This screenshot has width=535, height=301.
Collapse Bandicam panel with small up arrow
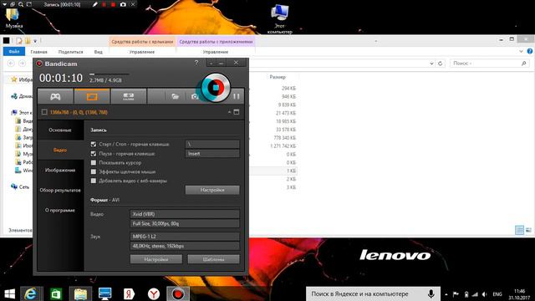(229, 112)
